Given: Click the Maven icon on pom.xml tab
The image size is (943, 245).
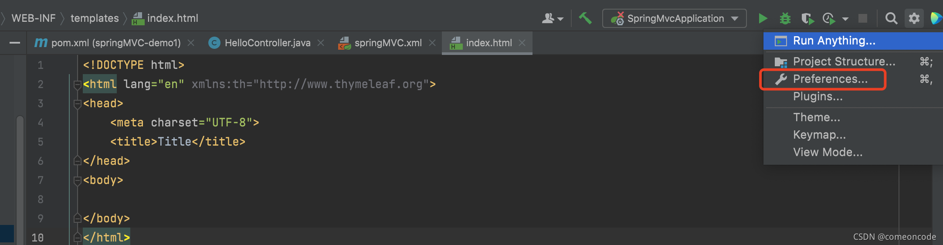Looking at the screenshot, I should [x=41, y=43].
